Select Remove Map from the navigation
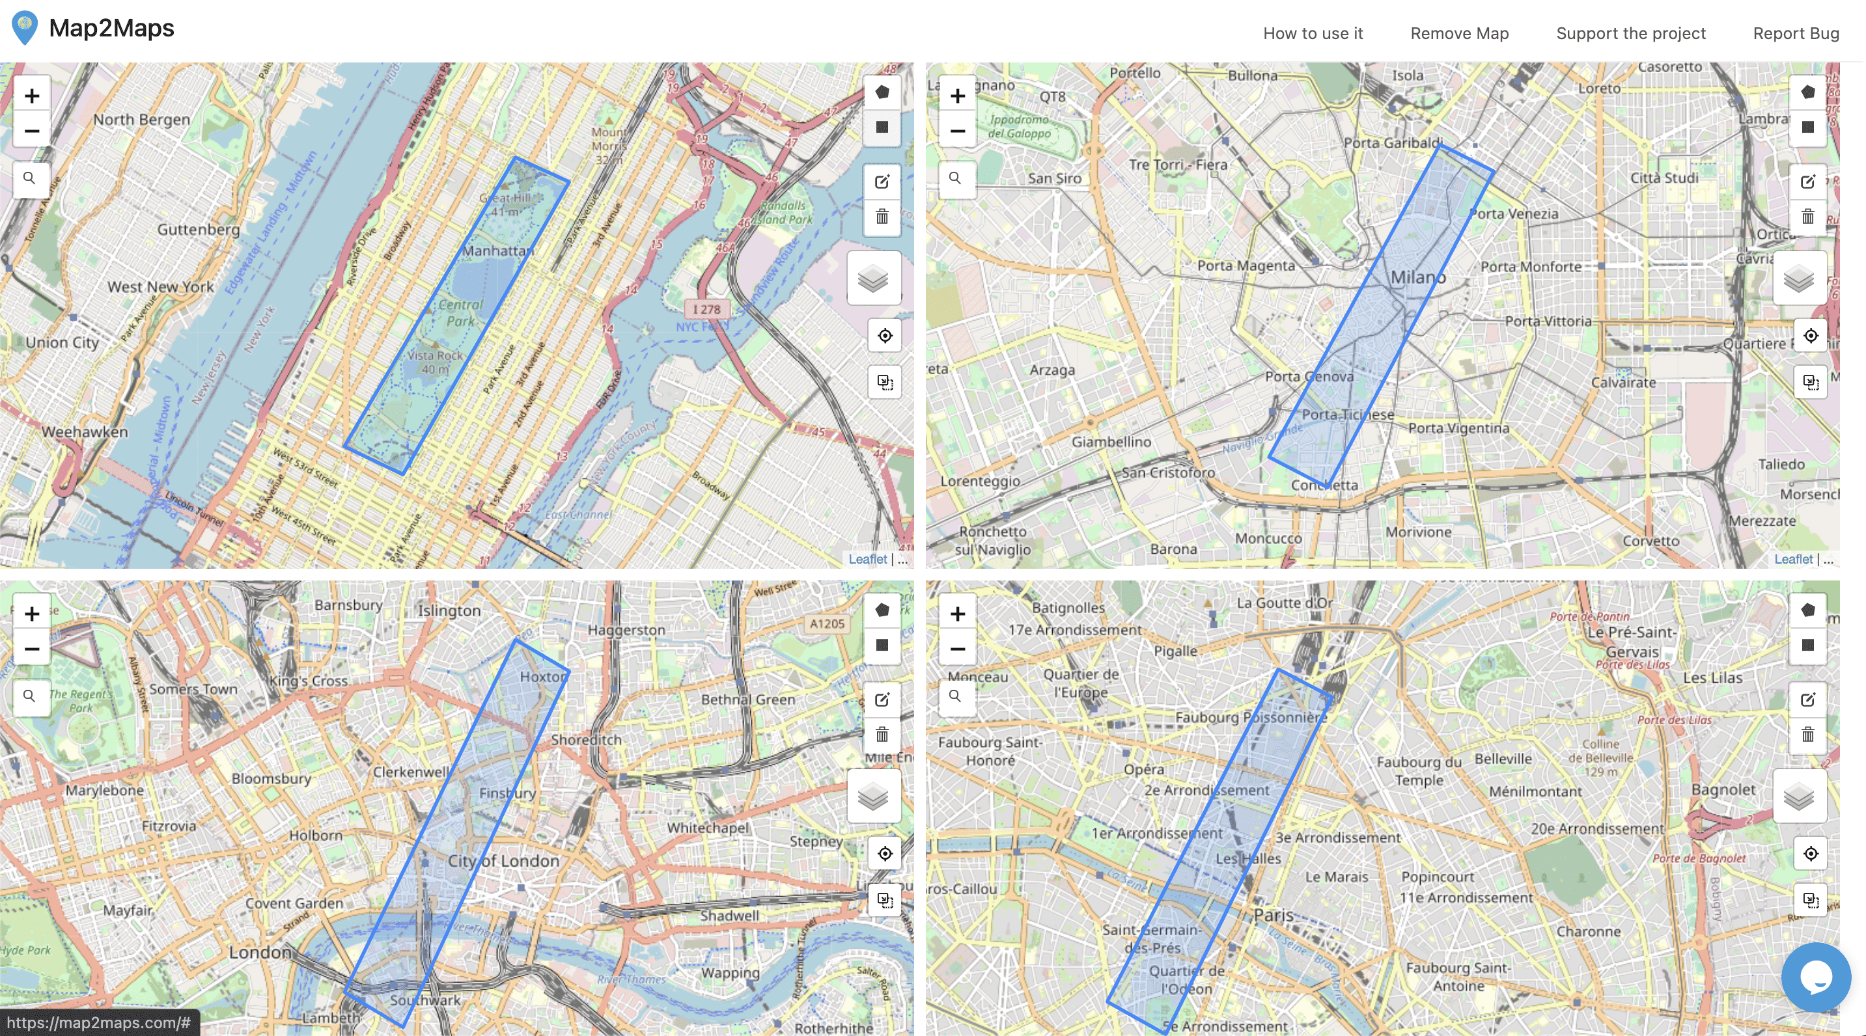The height and width of the screenshot is (1036, 1866). click(x=1458, y=33)
